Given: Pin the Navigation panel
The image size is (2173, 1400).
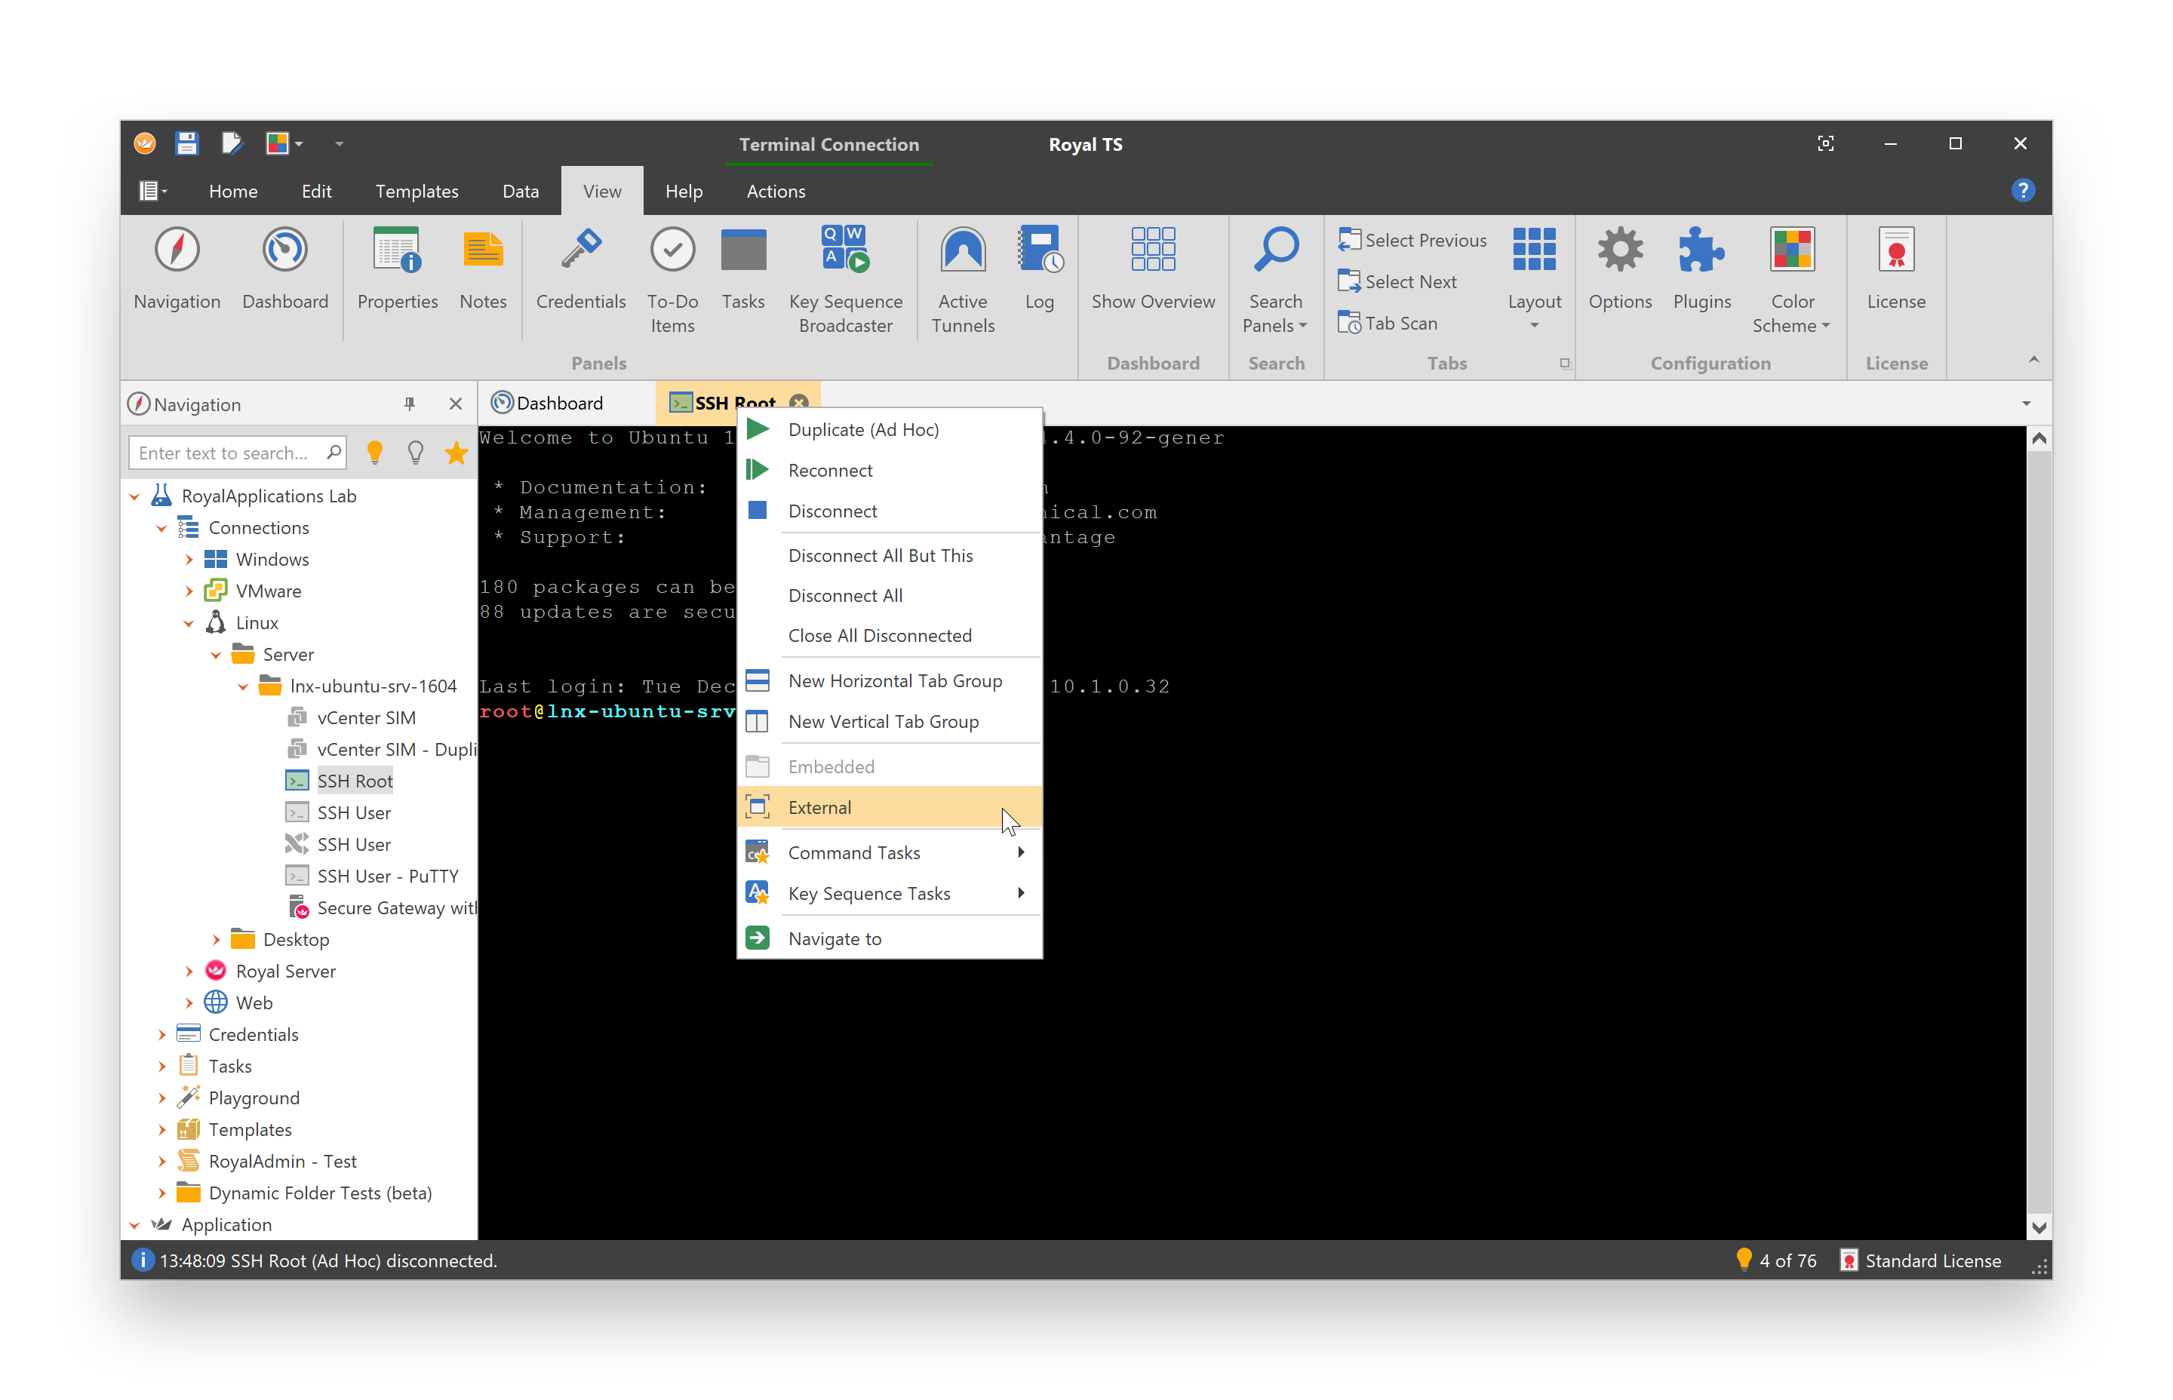Looking at the screenshot, I should [409, 404].
